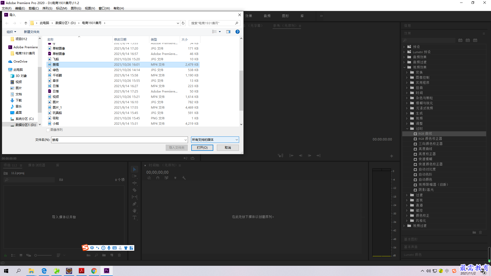
Task: Click Go to In point playback button
Action: pos(291,155)
